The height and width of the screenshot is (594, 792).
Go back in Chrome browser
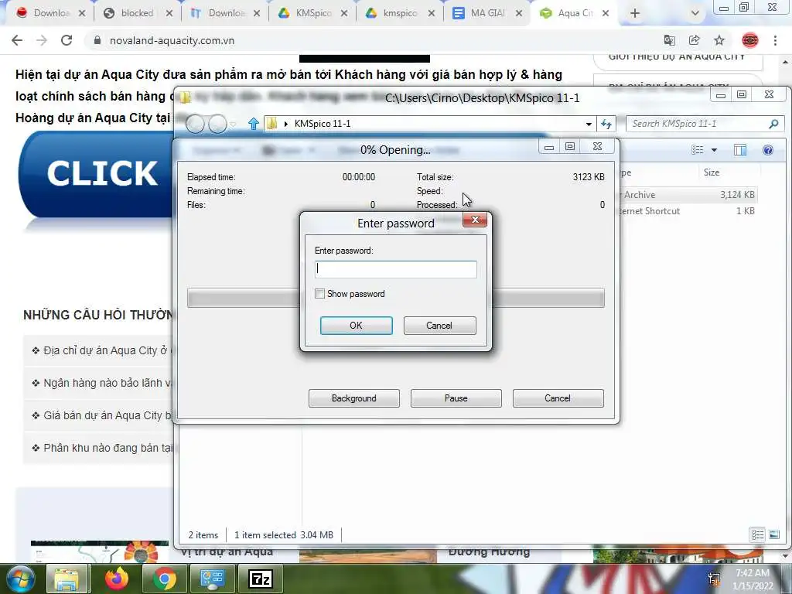[17, 40]
